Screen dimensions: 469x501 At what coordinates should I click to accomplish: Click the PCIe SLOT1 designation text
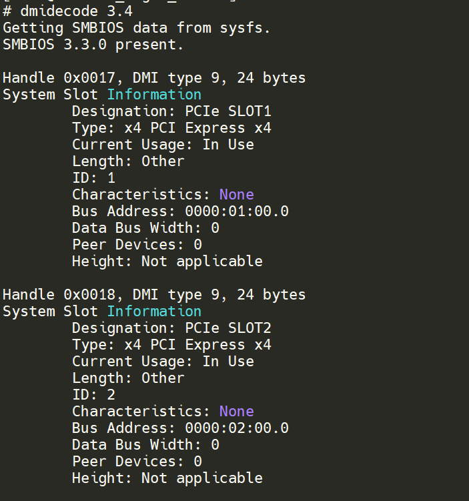pos(228,111)
